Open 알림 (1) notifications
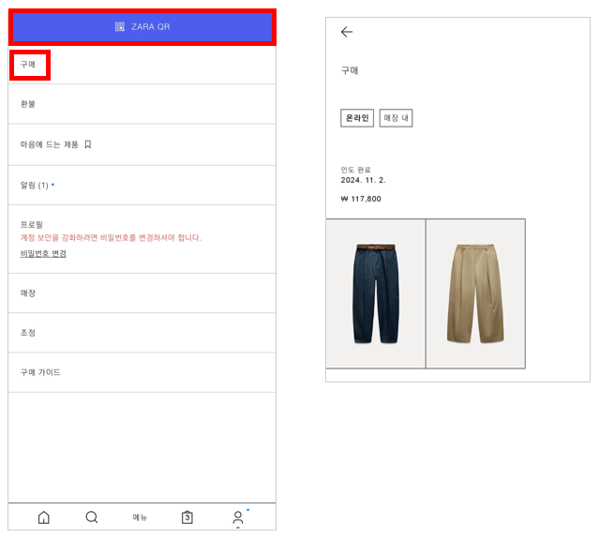The width and height of the screenshot is (599, 539). tap(142, 186)
